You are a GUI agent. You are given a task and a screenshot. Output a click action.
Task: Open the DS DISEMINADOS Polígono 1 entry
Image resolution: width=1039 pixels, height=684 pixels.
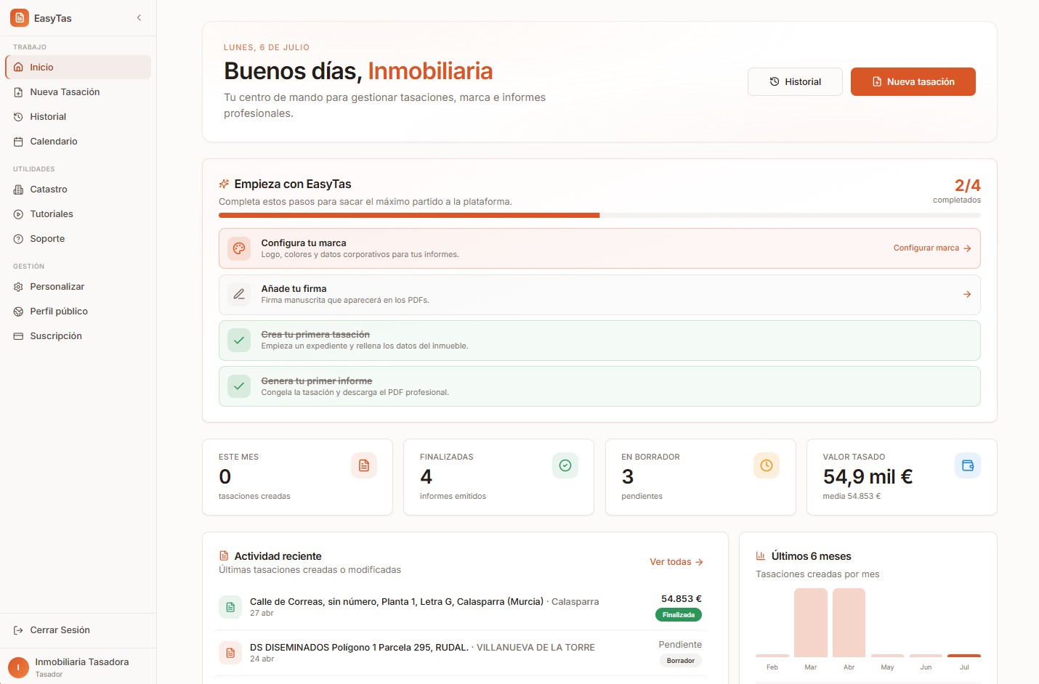[461, 653]
